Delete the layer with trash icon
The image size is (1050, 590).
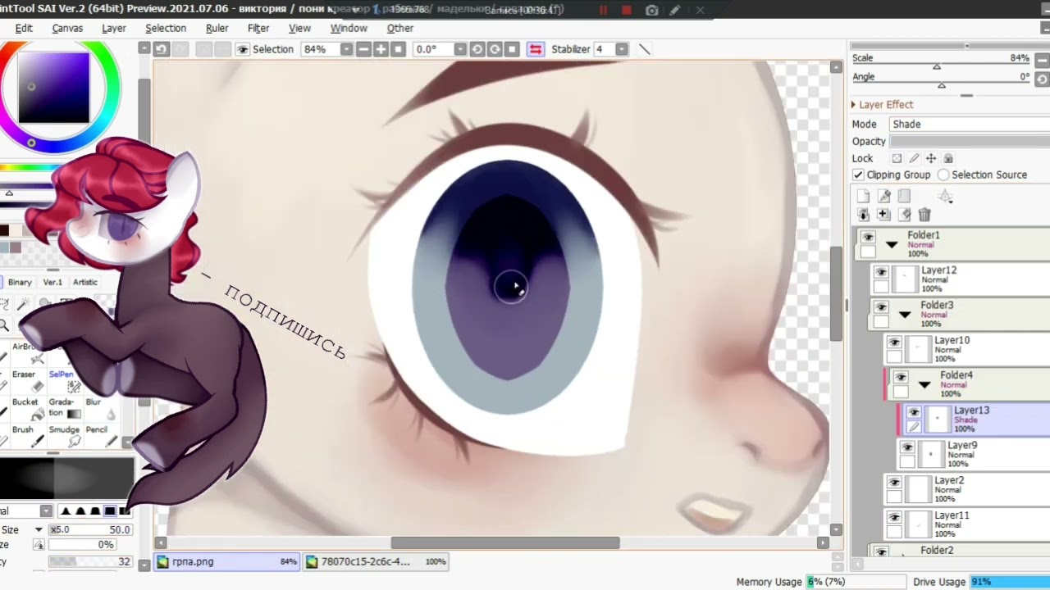924,215
